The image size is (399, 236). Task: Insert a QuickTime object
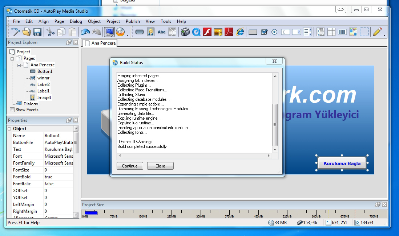click(x=196, y=32)
